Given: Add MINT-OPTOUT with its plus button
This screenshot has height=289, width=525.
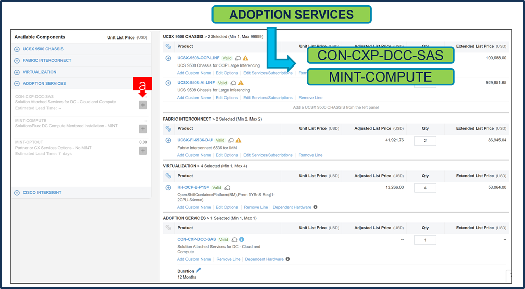Looking at the screenshot, I should [143, 151].
